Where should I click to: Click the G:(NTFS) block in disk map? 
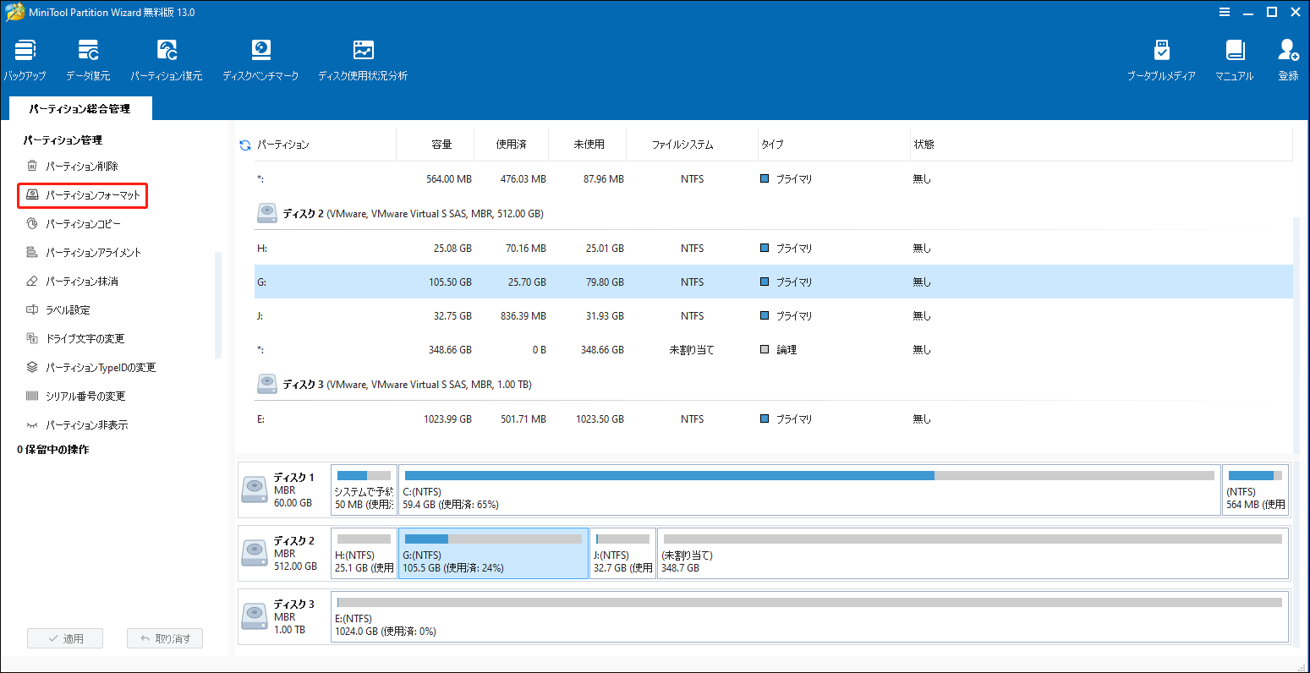pyautogui.click(x=493, y=553)
